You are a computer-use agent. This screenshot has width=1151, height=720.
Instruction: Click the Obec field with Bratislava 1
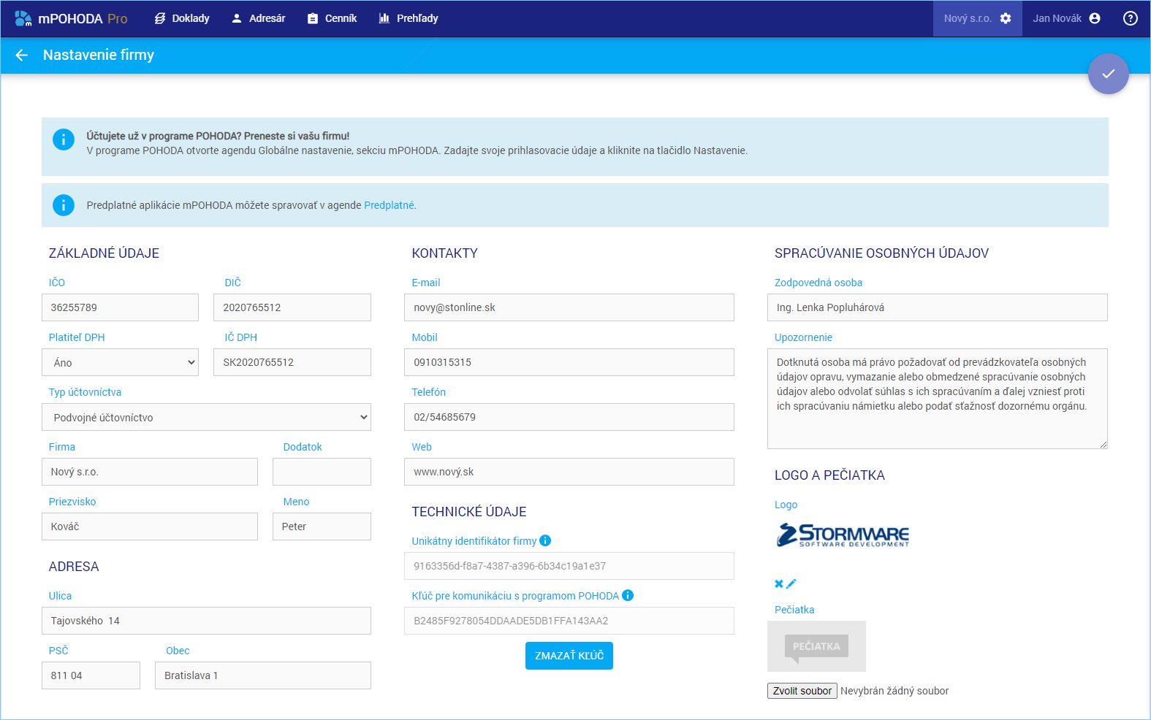coord(263,675)
